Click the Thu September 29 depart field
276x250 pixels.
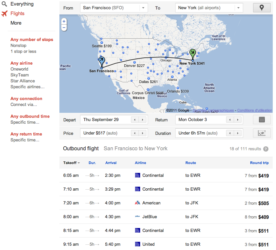(x=114, y=120)
